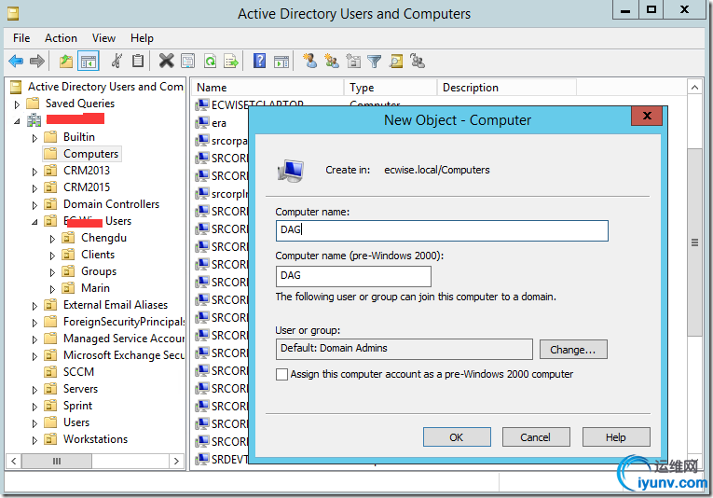
Task: Click OK in New Object dialog
Action: pyautogui.click(x=457, y=437)
